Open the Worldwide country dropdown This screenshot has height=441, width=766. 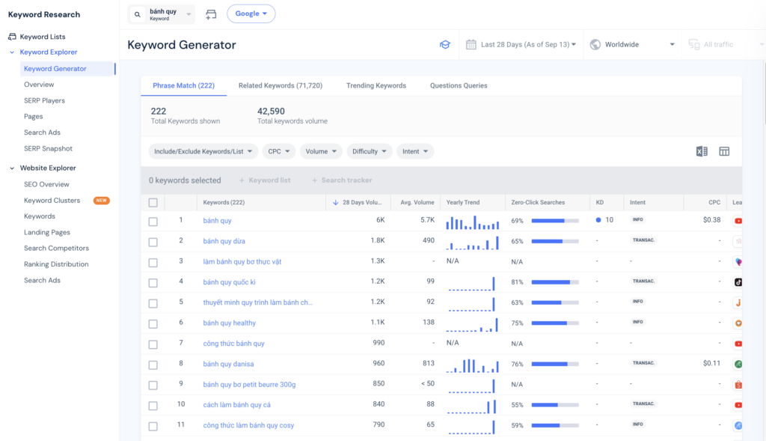632,45
